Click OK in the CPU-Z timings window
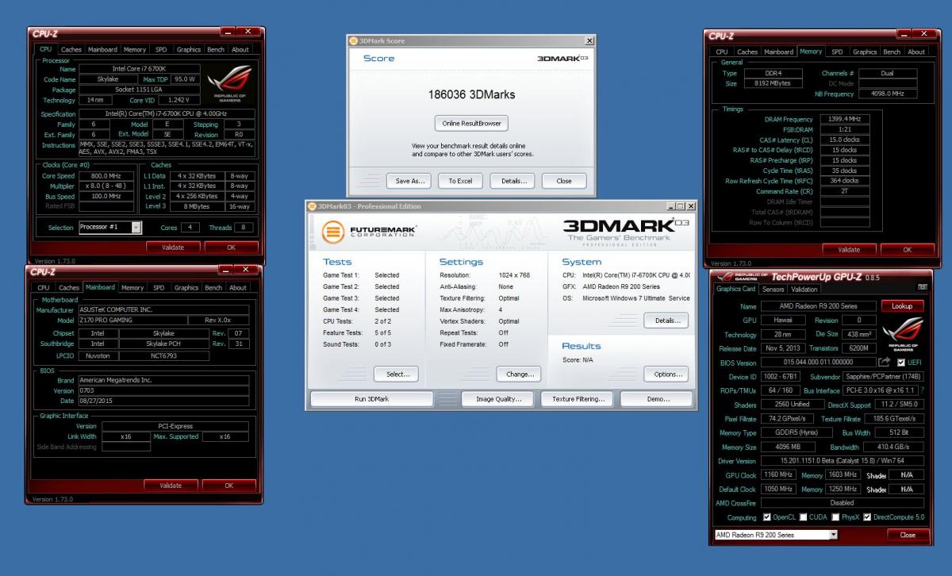 [x=907, y=249]
